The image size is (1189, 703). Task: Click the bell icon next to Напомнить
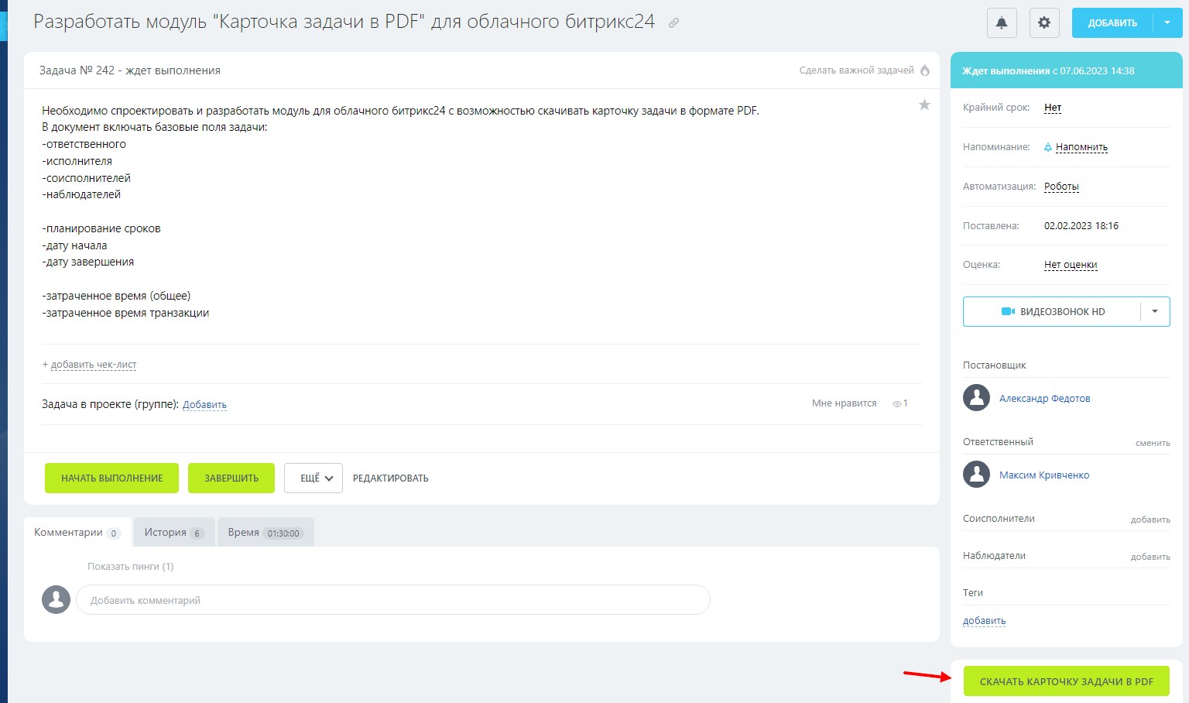pyautogui.click(x=1048, y=147)
